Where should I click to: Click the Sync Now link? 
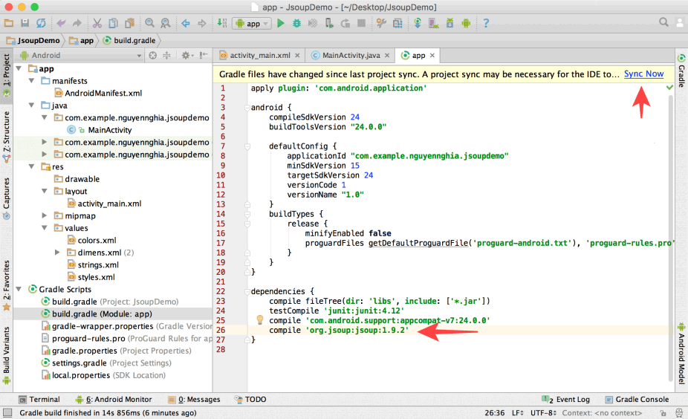click(x=643, y=74)
